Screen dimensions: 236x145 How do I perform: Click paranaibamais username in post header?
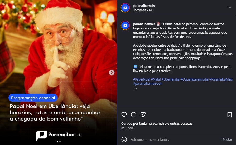coord(144,6)
